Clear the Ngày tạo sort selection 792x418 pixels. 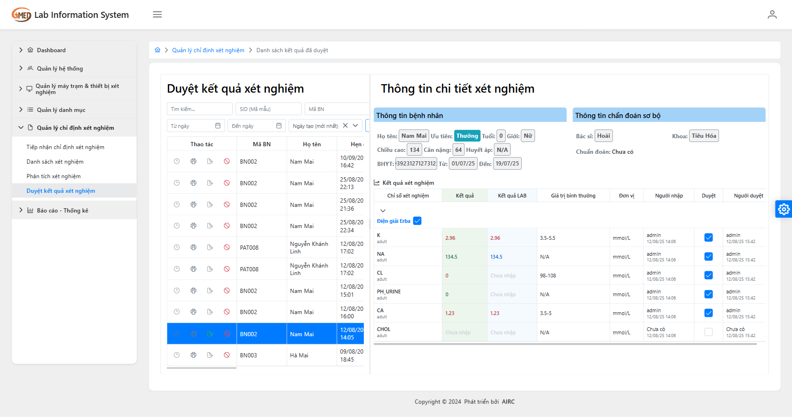345,126
